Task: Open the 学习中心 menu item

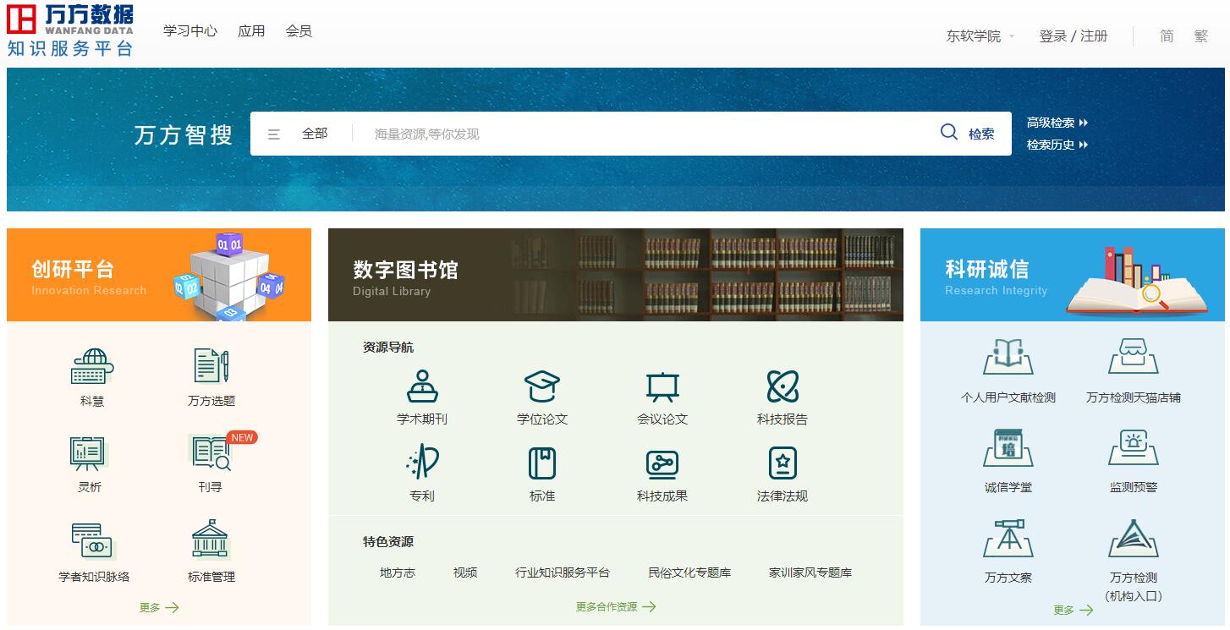Action: 190,31
